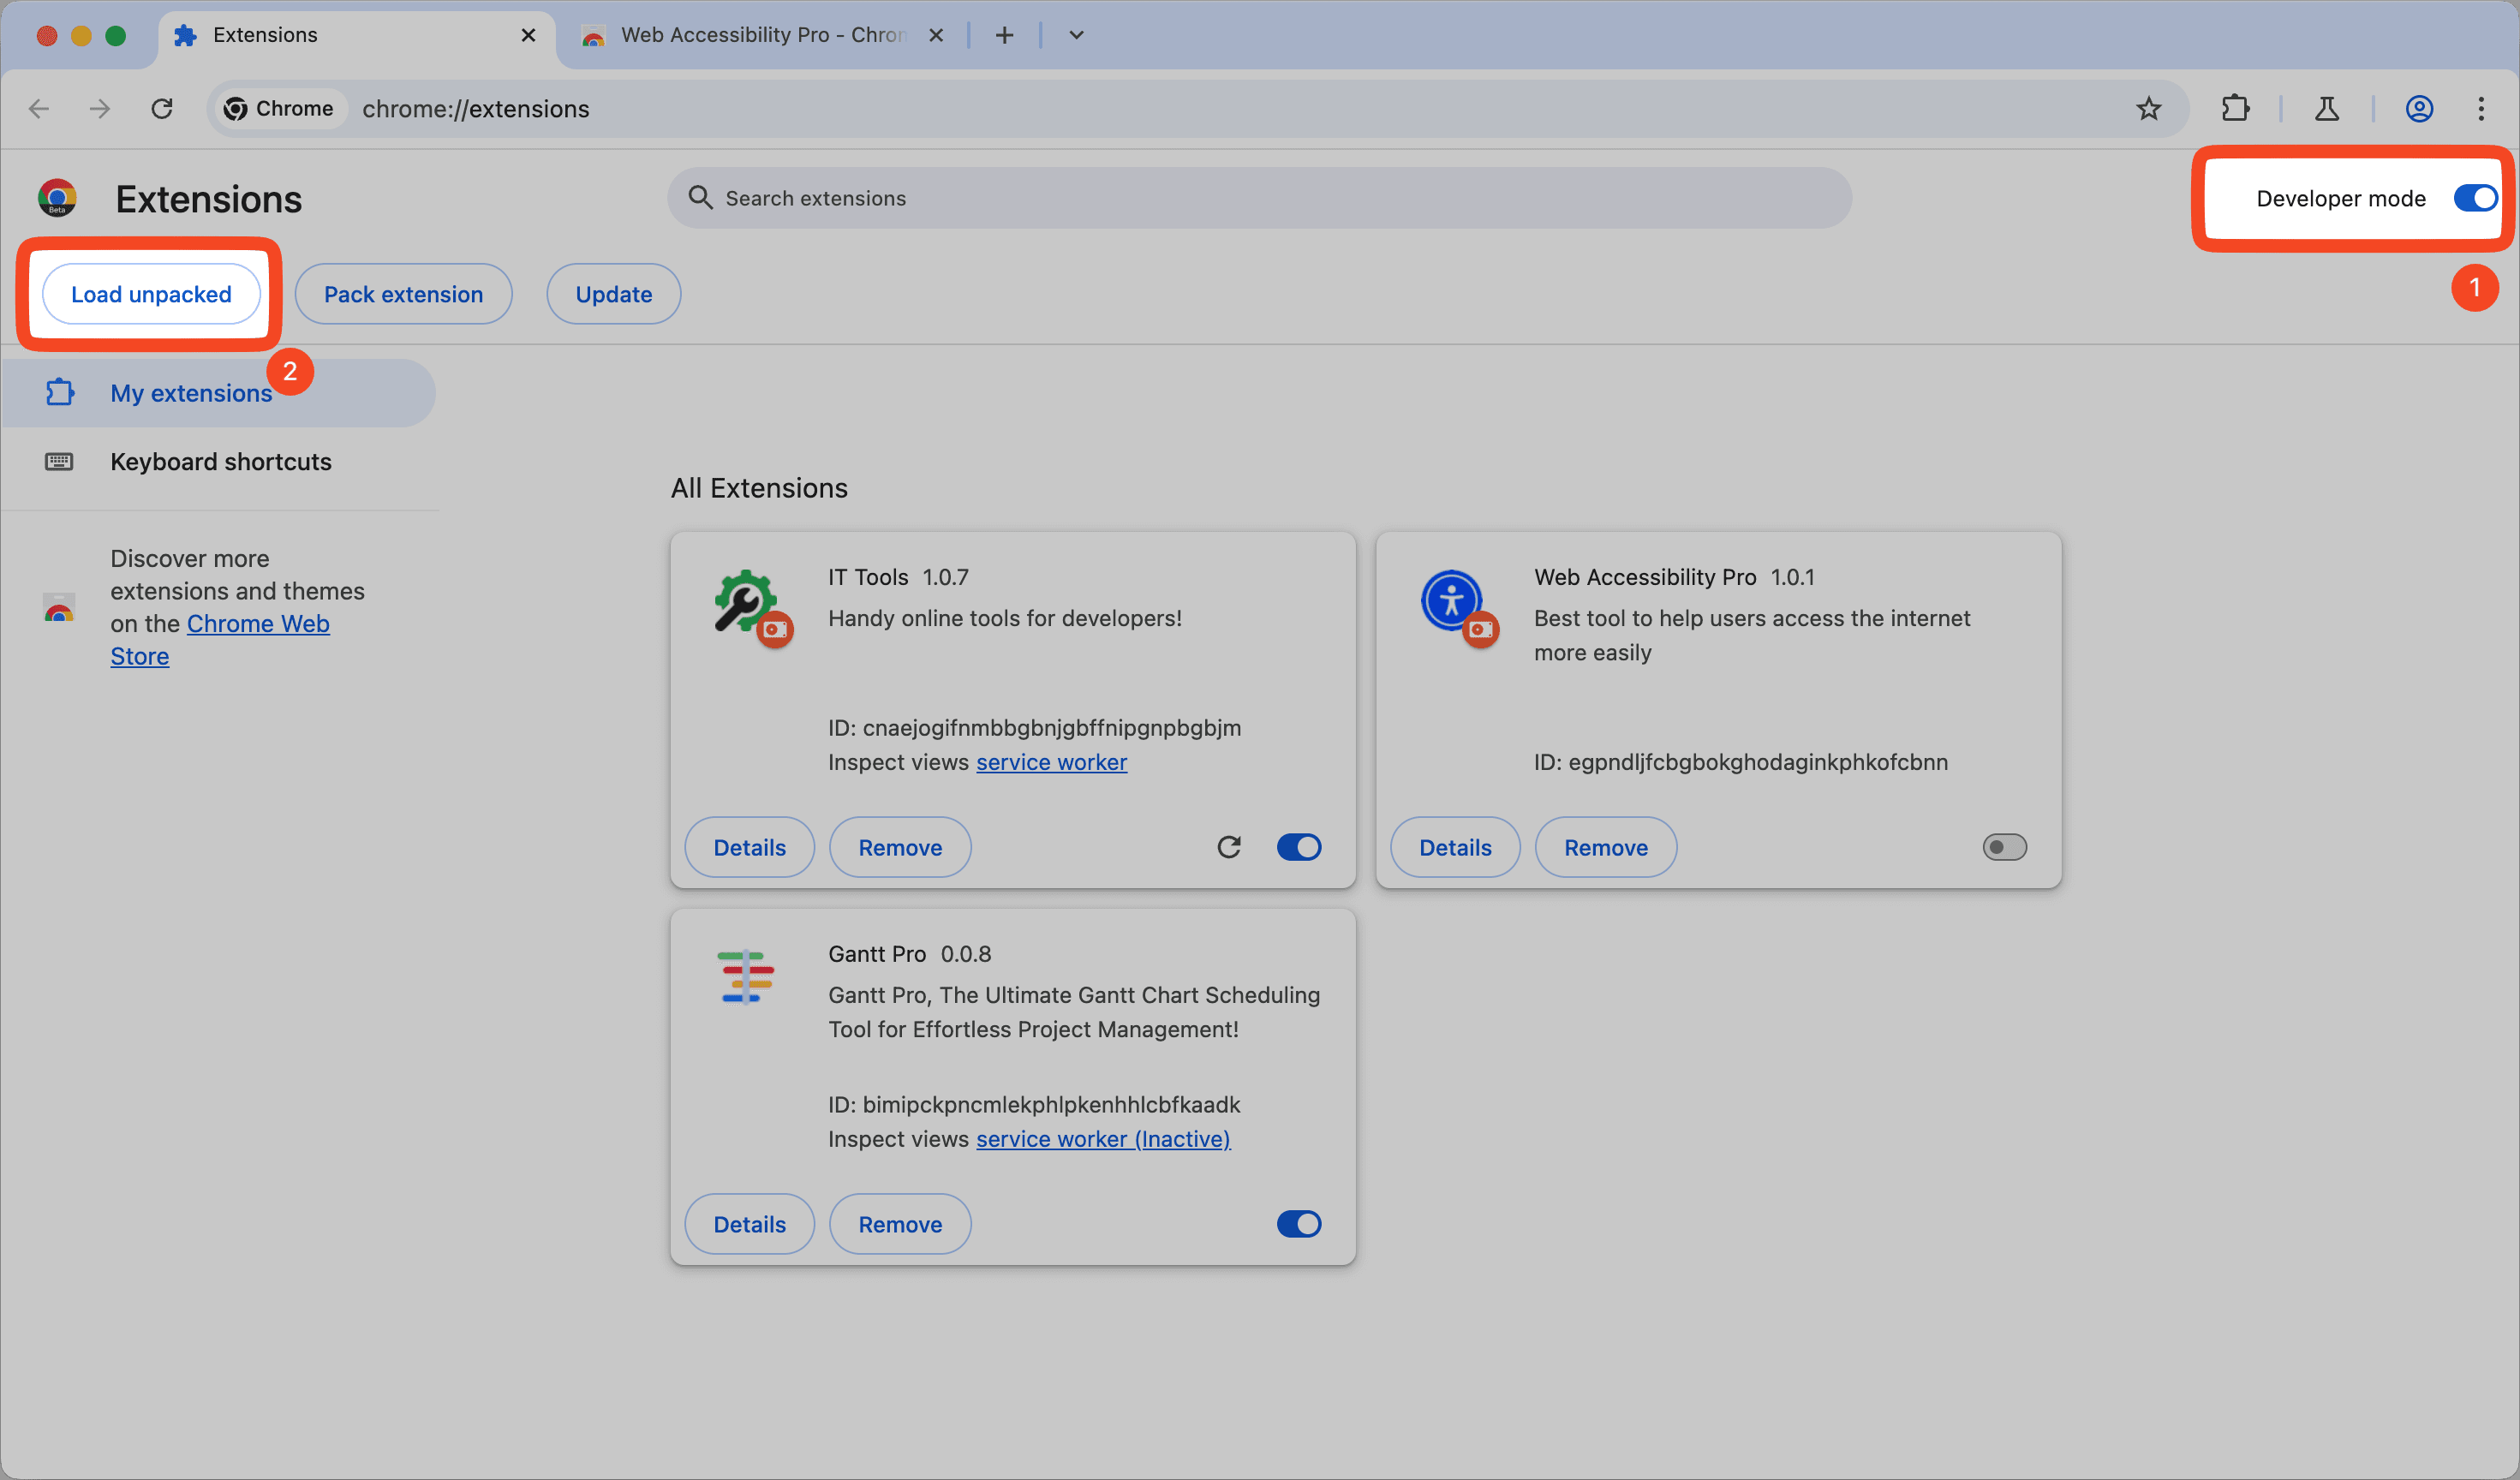Open IT Tools service worker link
The width and height of the screenshot is (2520, 1480).
click(x=1051, y=762)
